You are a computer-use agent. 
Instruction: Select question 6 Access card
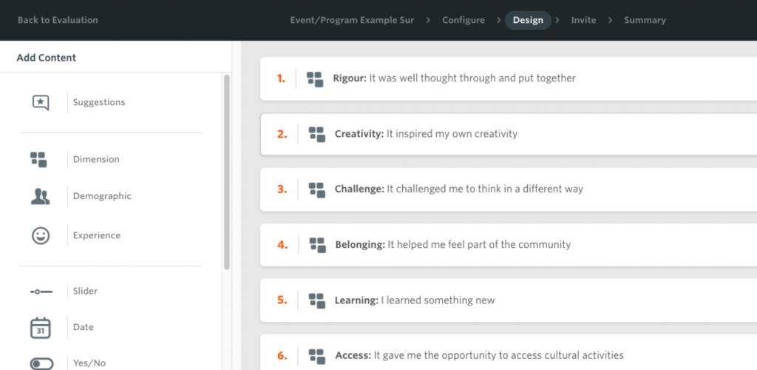509,353
